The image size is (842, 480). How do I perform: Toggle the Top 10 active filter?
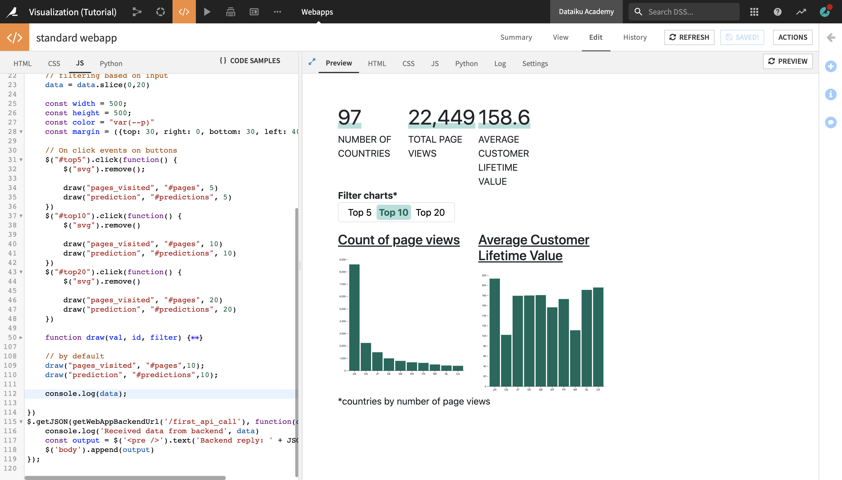[393, 212]
